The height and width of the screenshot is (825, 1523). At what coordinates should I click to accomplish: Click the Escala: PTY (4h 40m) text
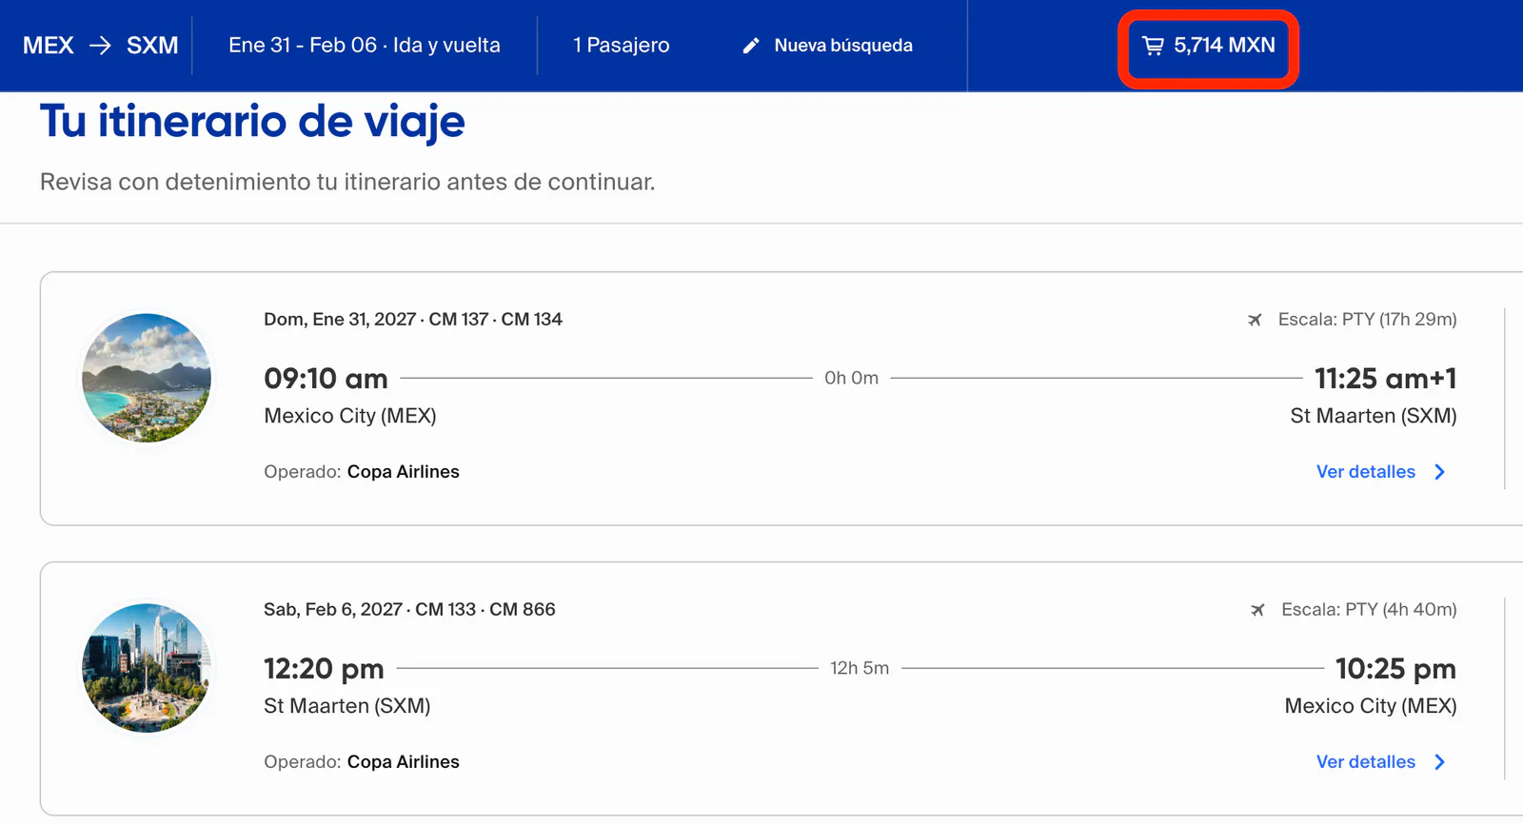point(1370,610)
